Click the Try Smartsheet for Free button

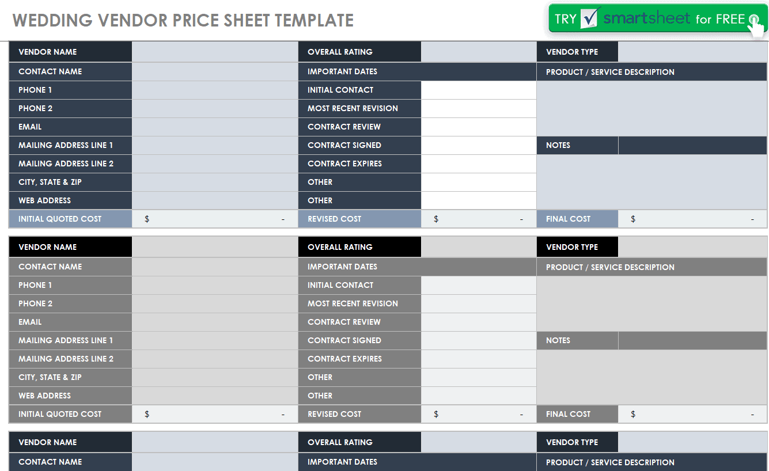pyautogui.click(x=657, y=20)
